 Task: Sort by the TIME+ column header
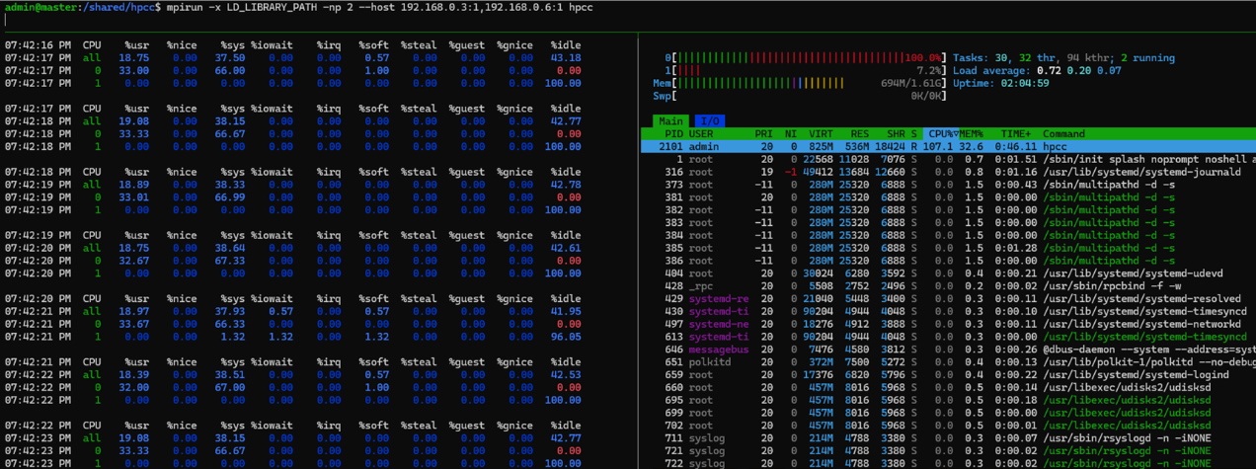click(x=1015, y=134)
